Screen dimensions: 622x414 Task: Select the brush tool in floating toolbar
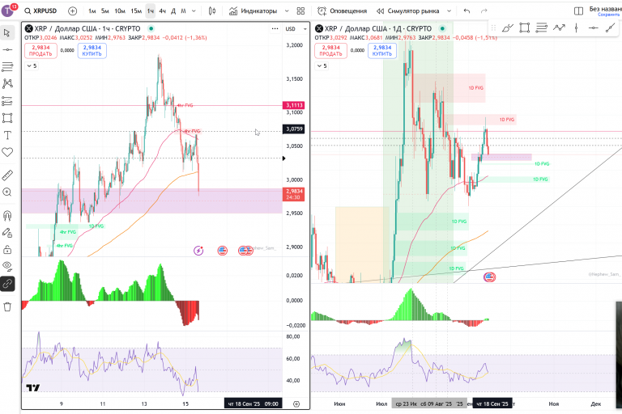(507, 27)
